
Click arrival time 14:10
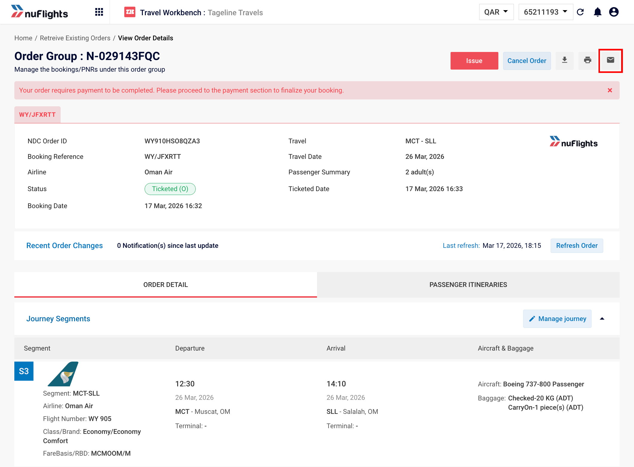[x=336, y=384]
